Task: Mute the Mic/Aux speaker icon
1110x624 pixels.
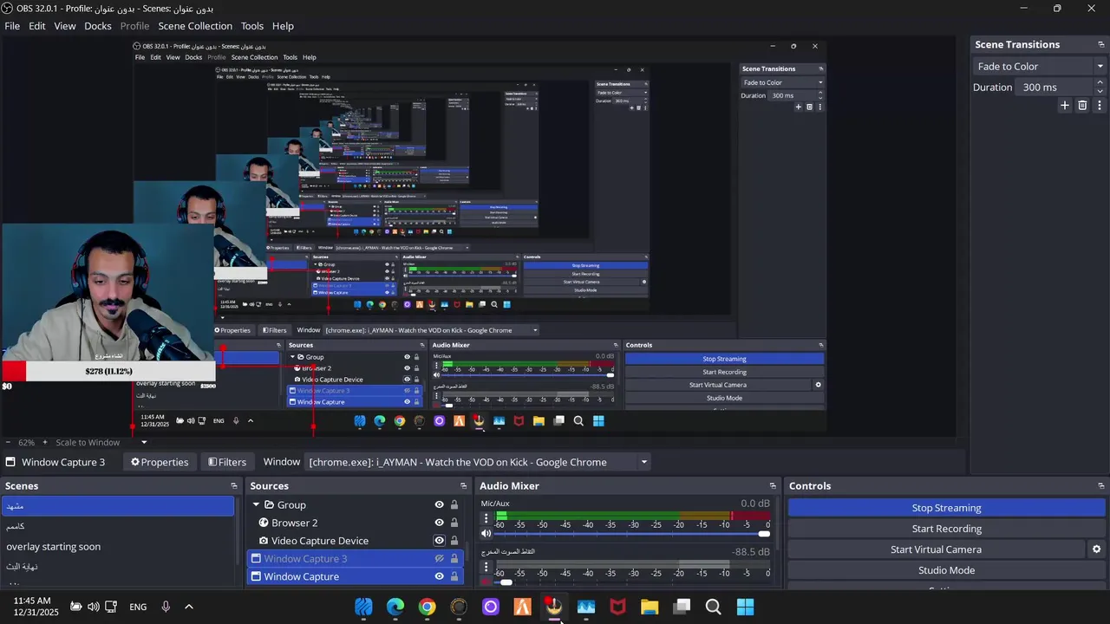Action: point(486,534)
